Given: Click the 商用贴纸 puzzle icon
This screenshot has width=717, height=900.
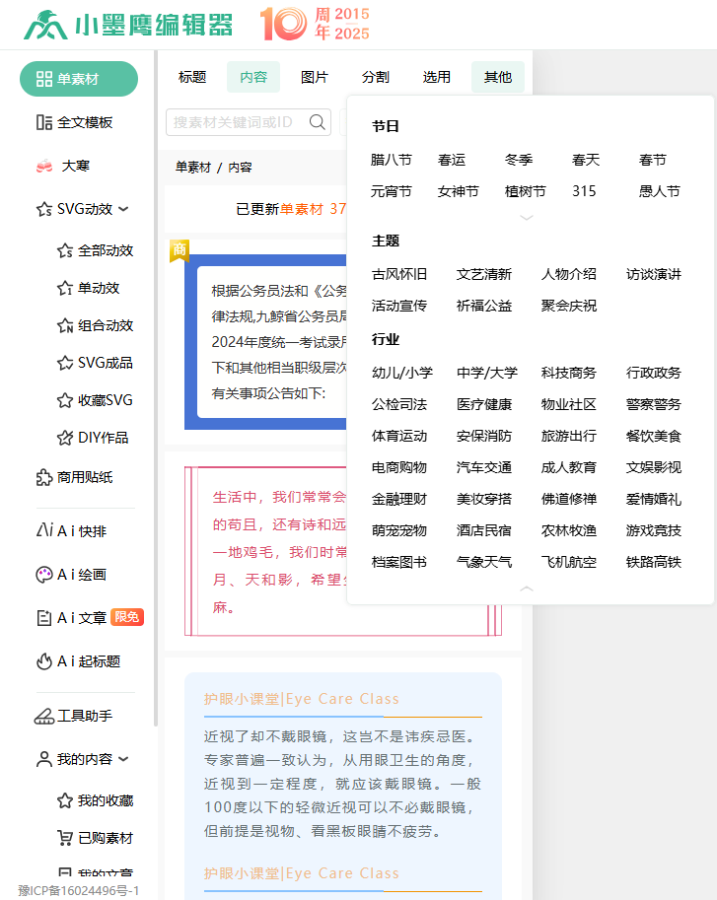Looking at the screenshot, I should point(43,477).
